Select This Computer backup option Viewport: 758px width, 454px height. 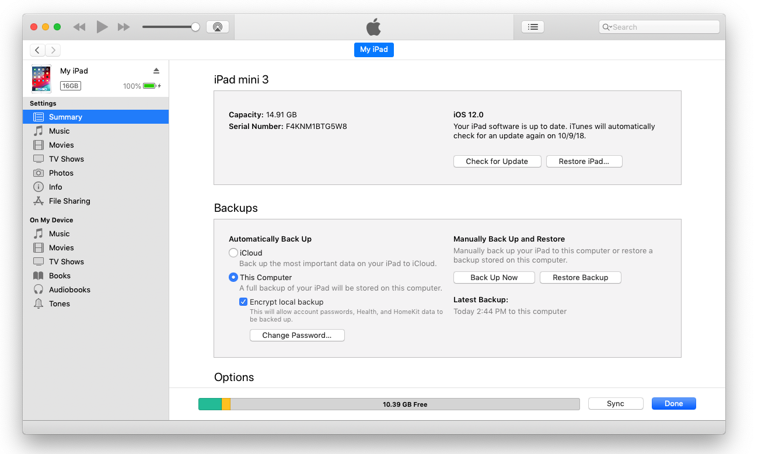(x=233, y=277)
